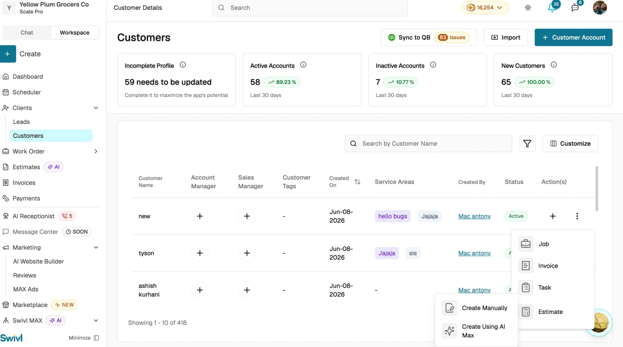Select Leads in the sidebar
Screen dimensions: 623x347
click(x=21, y=122)
